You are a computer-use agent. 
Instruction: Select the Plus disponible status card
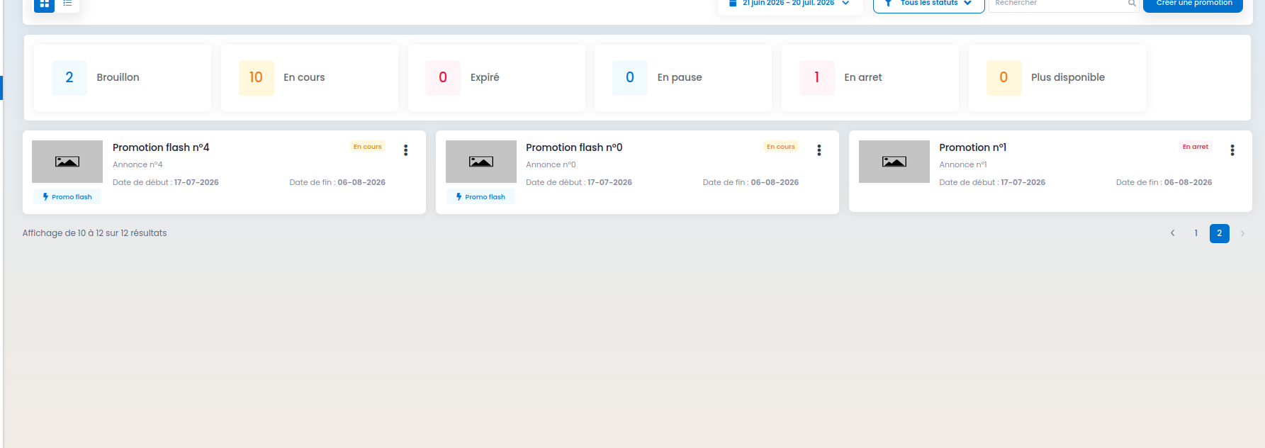click(x=1057, y=78)
